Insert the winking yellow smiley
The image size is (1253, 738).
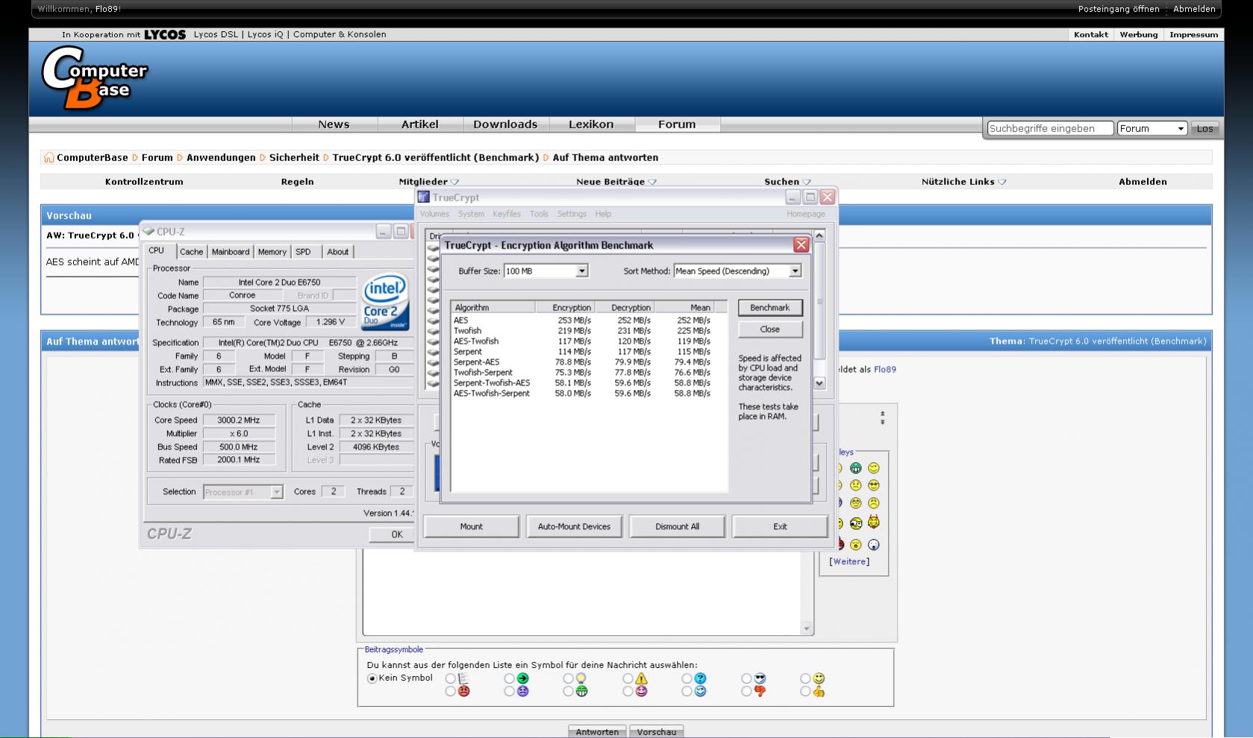click(x=873, y=468)
